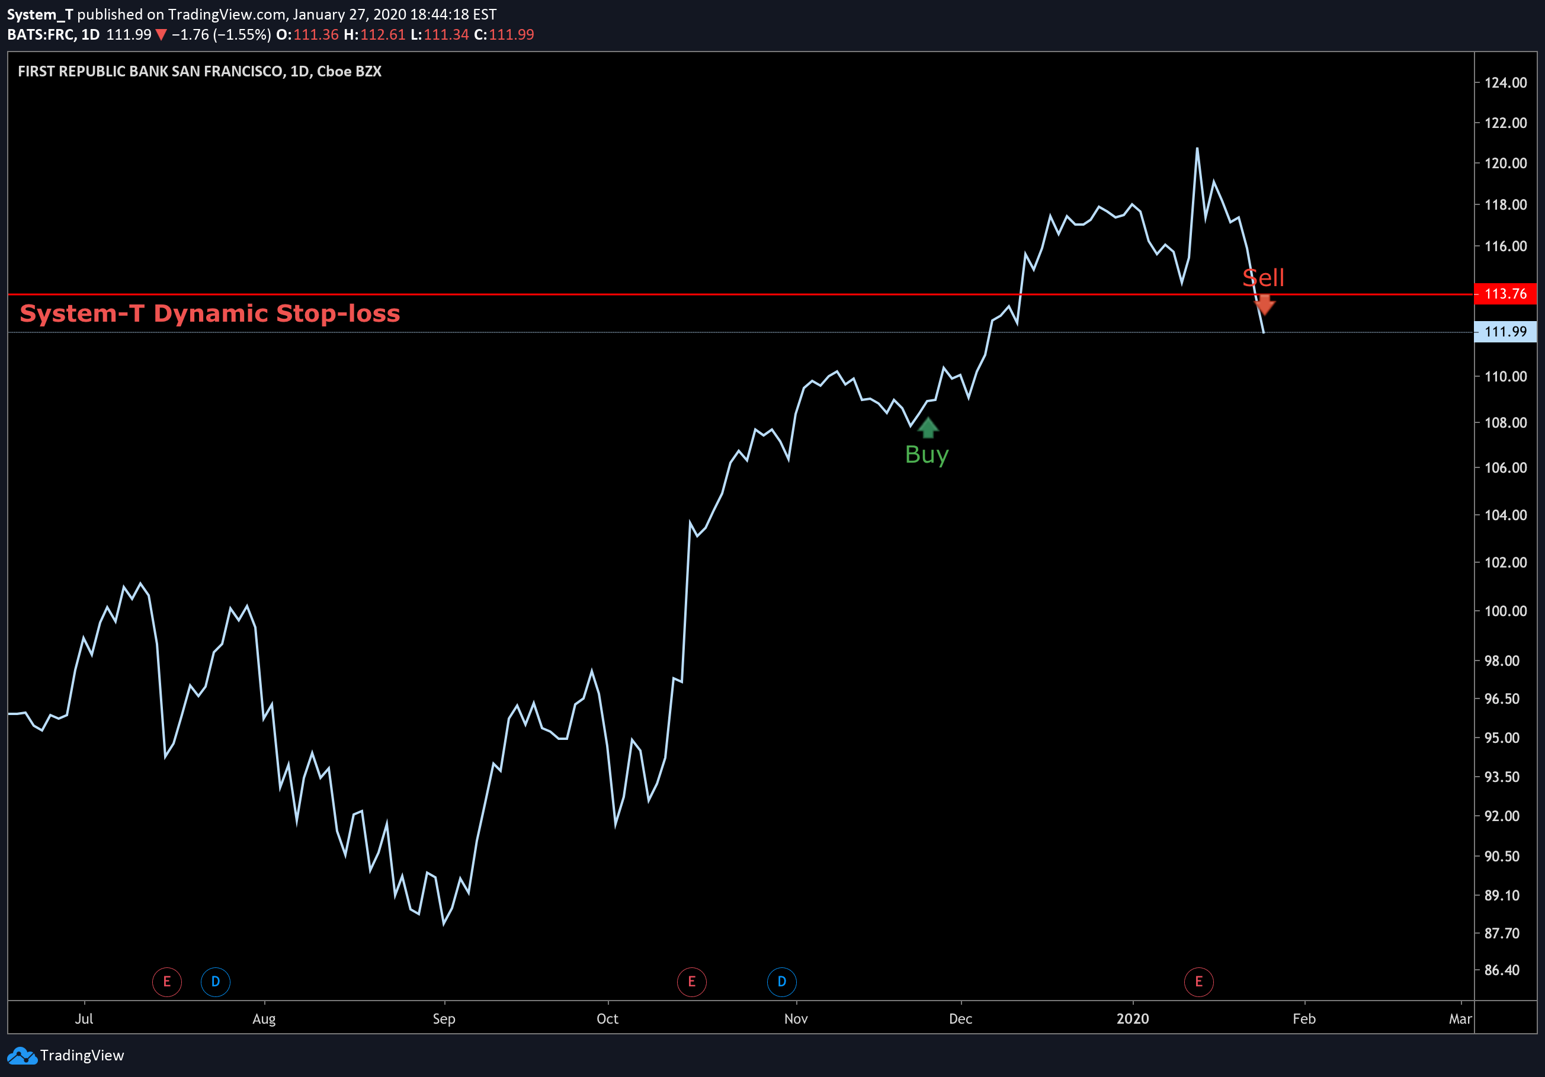The height and width of the screenshot is (1077, 1545).
Task: Click the Oct label on time axis
Action: click(608, 1018)
